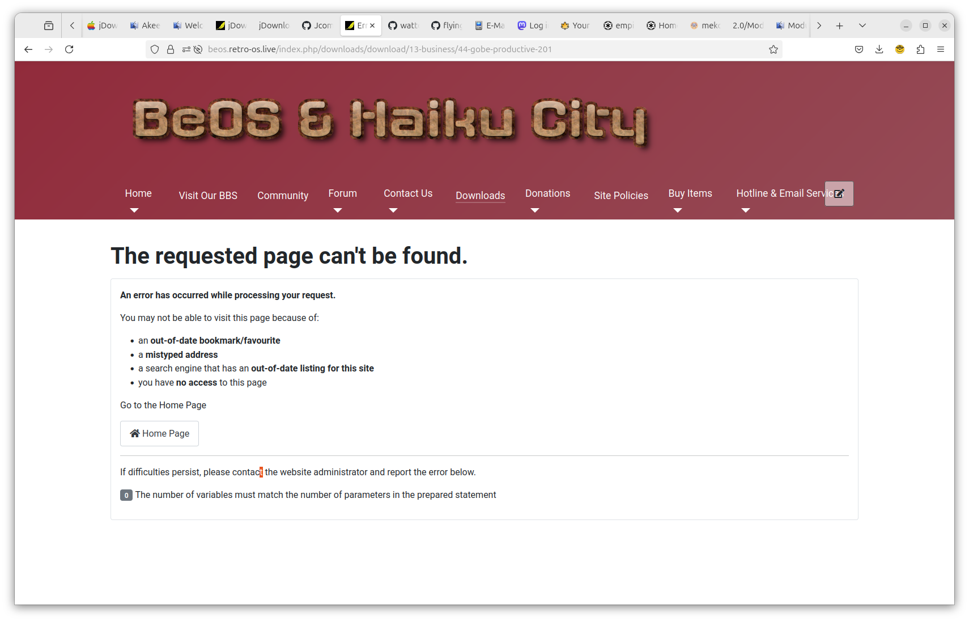Viewport: 969px width, 621px height.
Task: Open the Community menu item
Action: (283, 196)
